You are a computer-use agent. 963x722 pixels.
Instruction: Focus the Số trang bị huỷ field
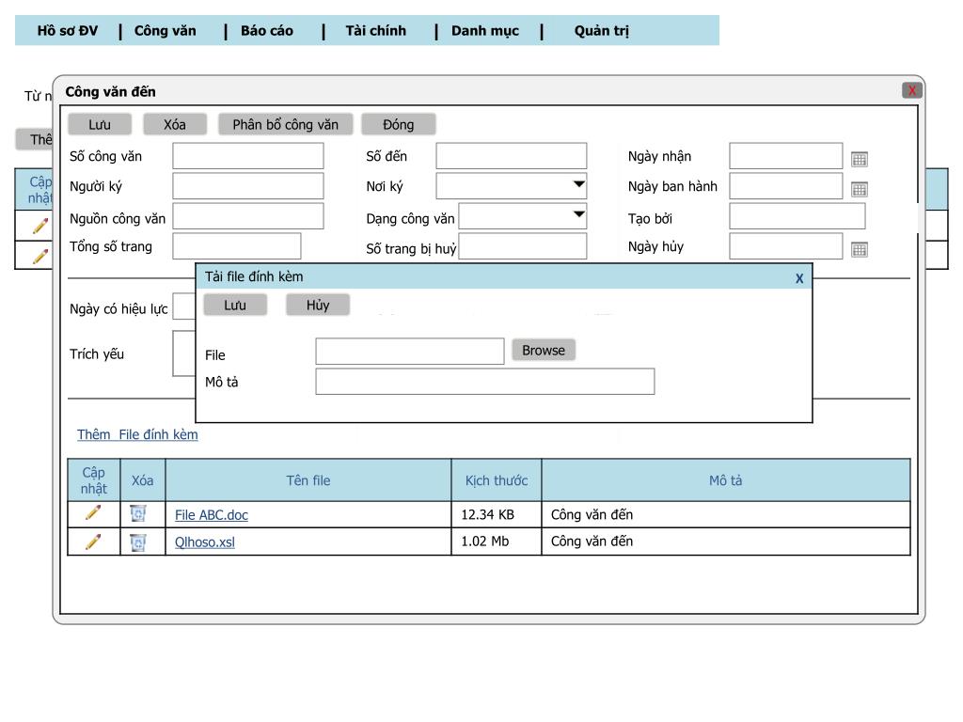pos(523,246)
